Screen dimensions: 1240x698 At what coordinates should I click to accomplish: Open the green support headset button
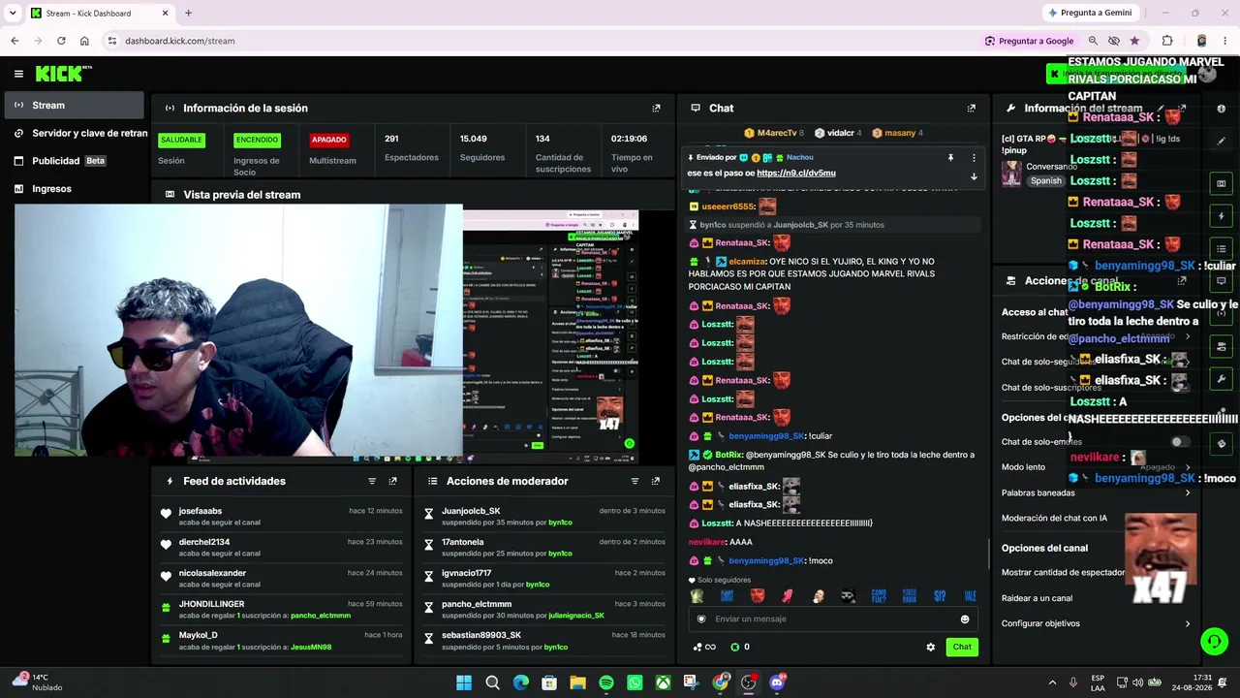1214,641
